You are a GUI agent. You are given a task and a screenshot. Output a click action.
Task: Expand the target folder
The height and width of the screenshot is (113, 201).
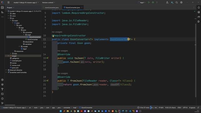[x=8, y=56]
